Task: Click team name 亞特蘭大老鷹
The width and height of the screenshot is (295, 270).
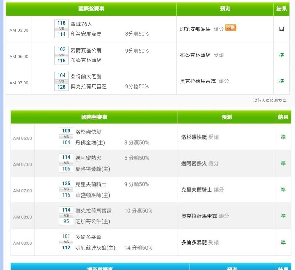Action: click(x=86, y=76)
